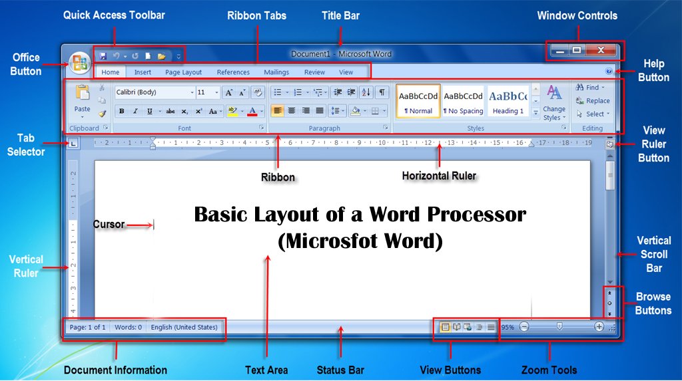The image size is (682, 381).
Task: Click the zoom slider handle
Action: pyautogui.click(x=559, y=326)
